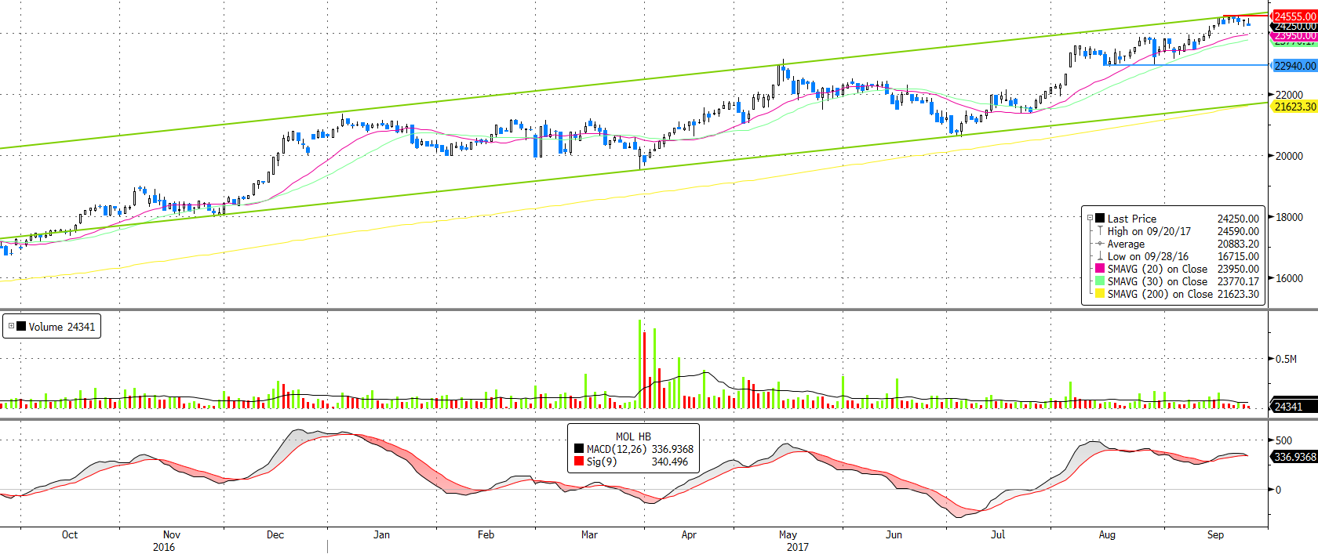The width and height of the screenshot is (1318, 554).
Task: Collapse the Last Price legend tree
Action: click(1090, 219)
